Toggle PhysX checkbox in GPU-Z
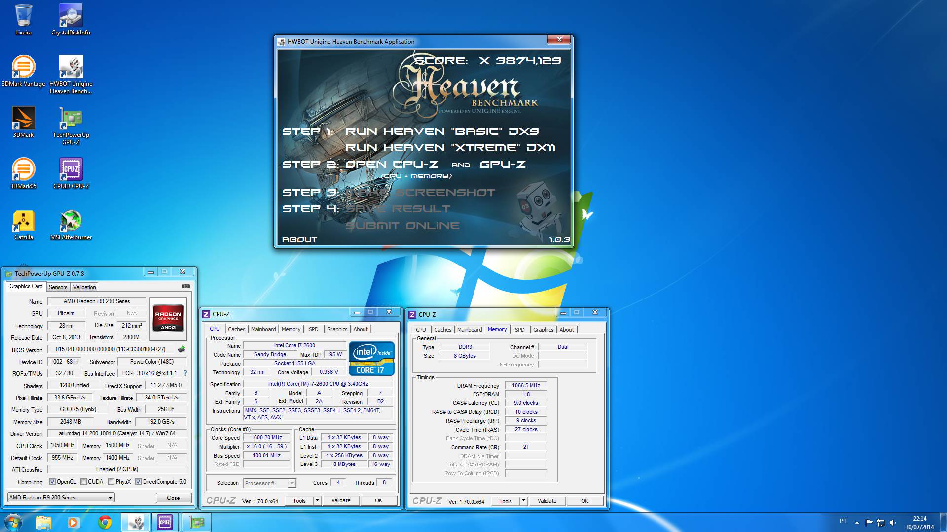Screen dimensions: 947x532 (111, 482)
